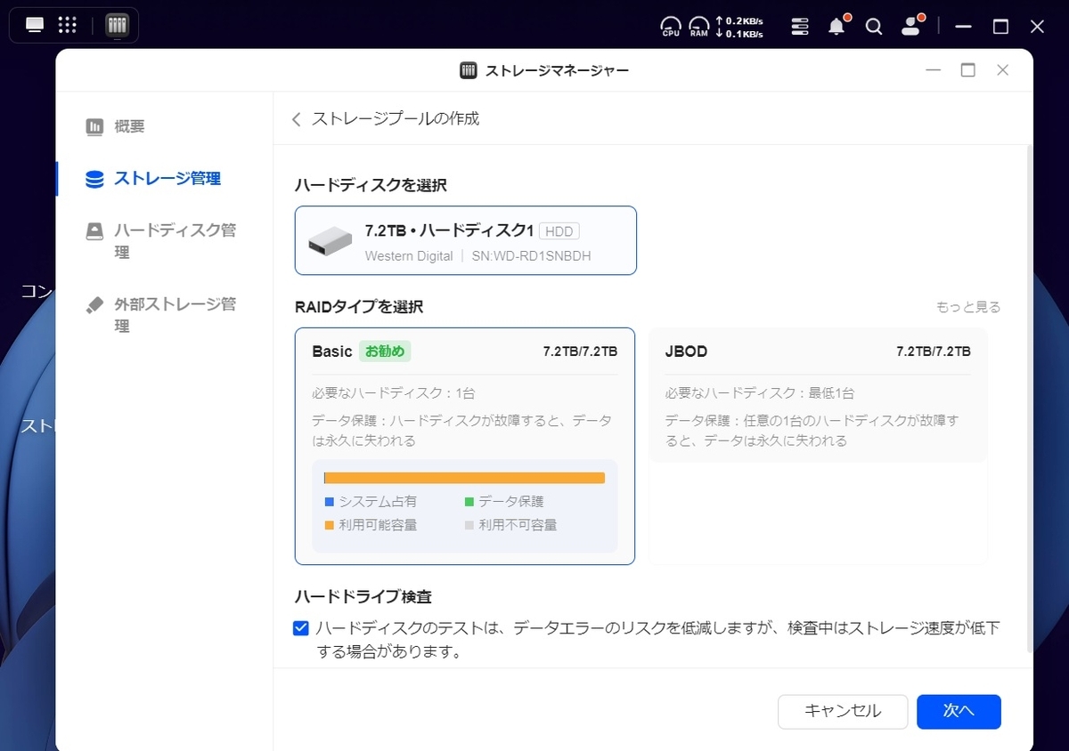Open the user account icon

(910, 27)
